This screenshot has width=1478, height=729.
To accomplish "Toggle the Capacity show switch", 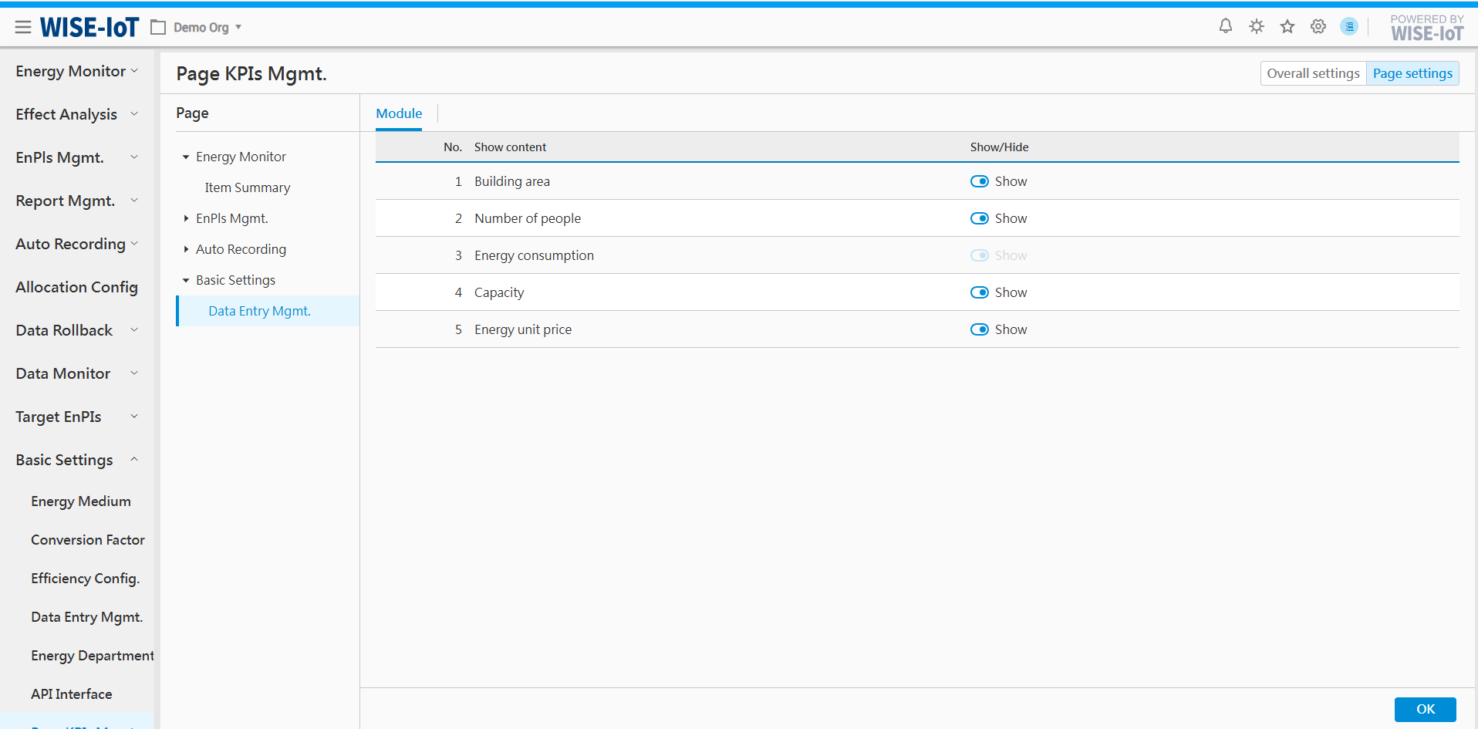I will point(979,292).
